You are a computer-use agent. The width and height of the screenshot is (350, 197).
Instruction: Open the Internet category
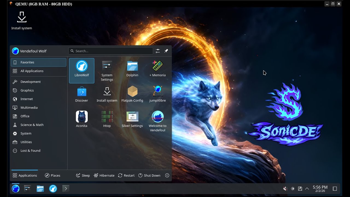pos(39,99)
